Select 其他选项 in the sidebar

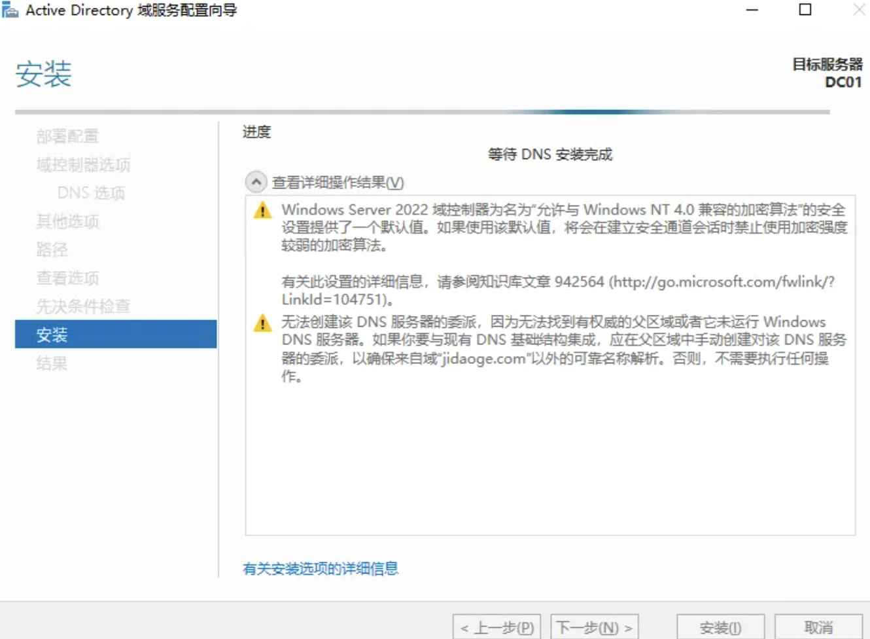[x=67, y=221]
